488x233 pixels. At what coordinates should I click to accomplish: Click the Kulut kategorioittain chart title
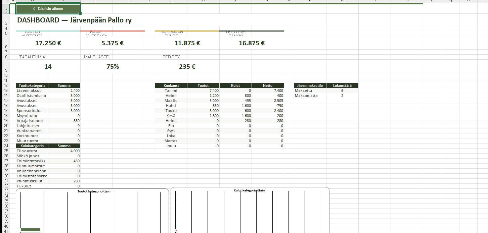249,190
